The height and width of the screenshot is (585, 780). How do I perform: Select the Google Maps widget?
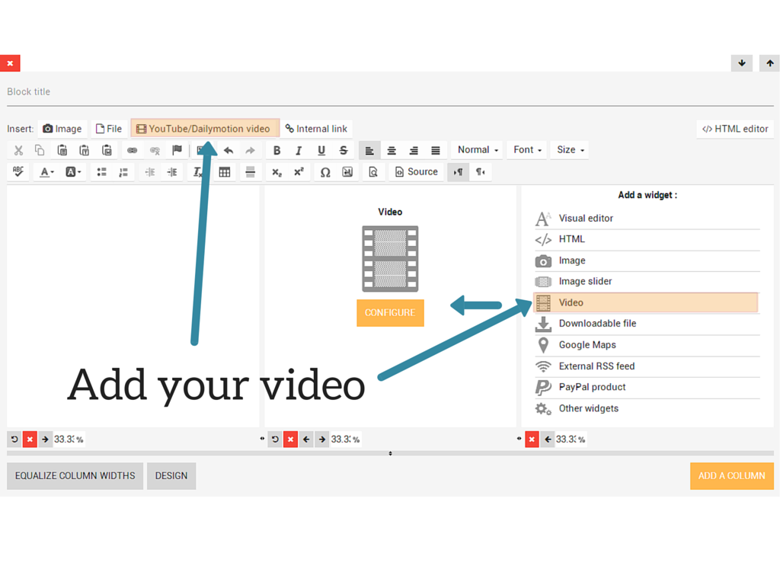point(587,345)
